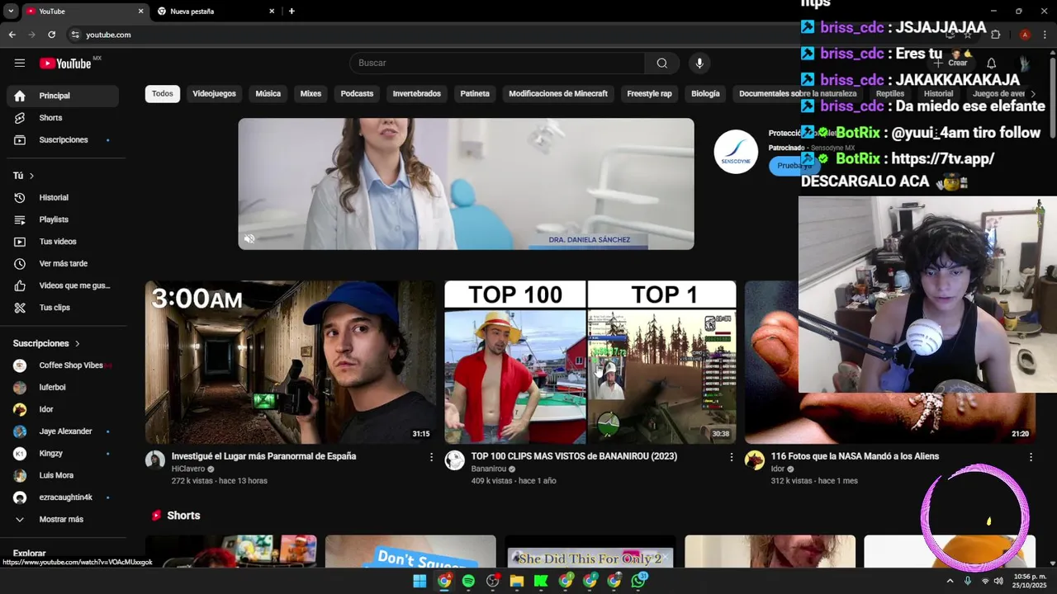This screenshot has width=1057, height=594.
Task: Open the TOP 100 TOP 1 thumbnail
Action: 590,362
